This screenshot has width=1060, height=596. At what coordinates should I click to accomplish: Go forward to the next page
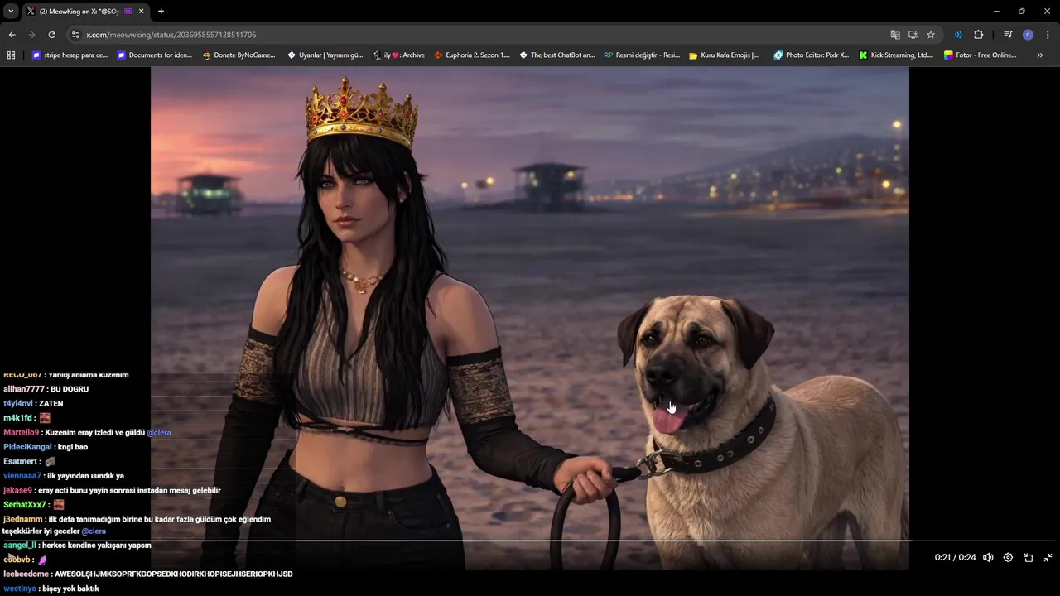[31, 35]
